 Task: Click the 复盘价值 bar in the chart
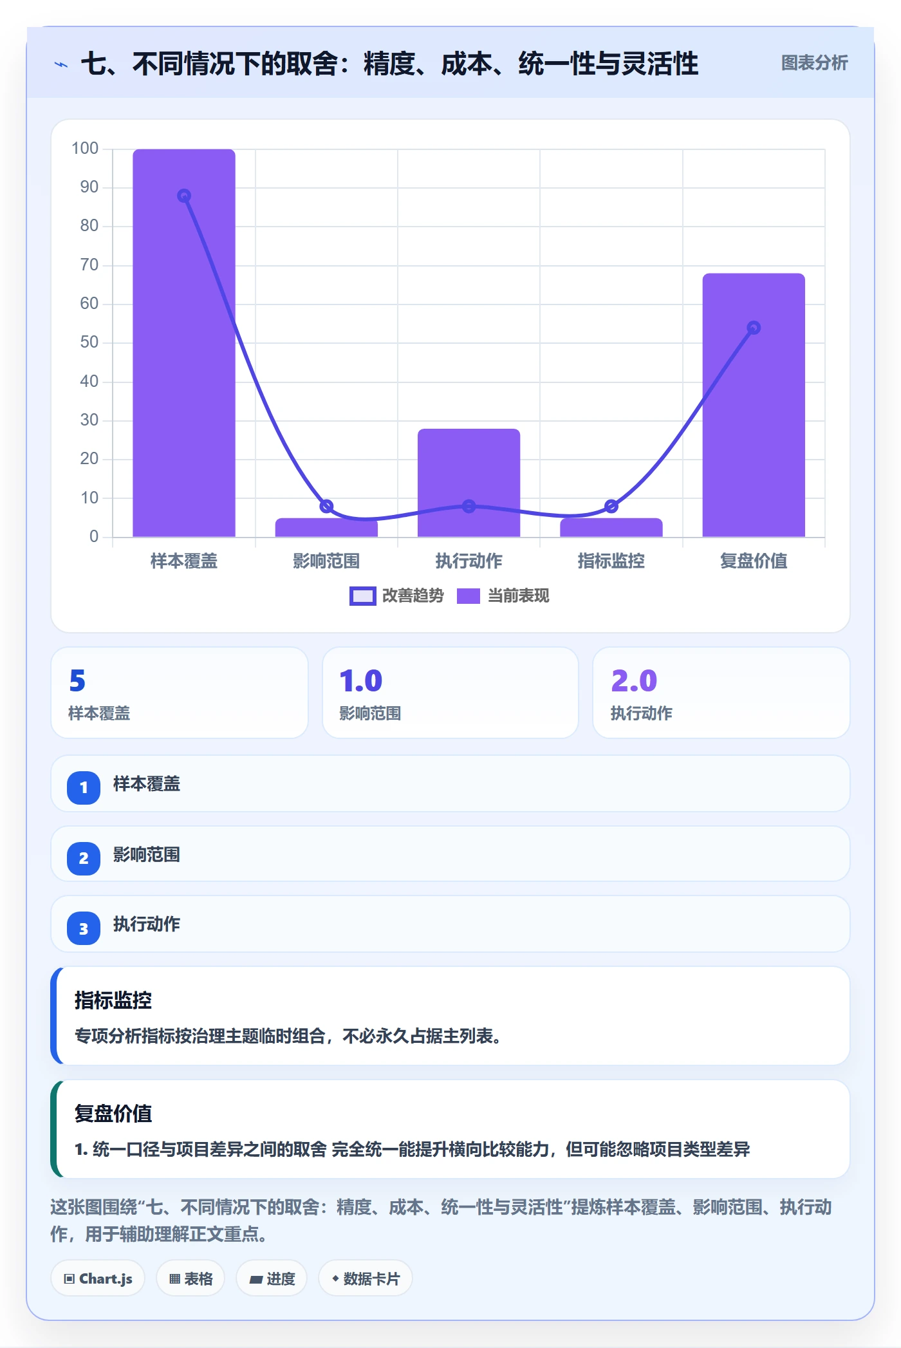[x=754, y=405]
